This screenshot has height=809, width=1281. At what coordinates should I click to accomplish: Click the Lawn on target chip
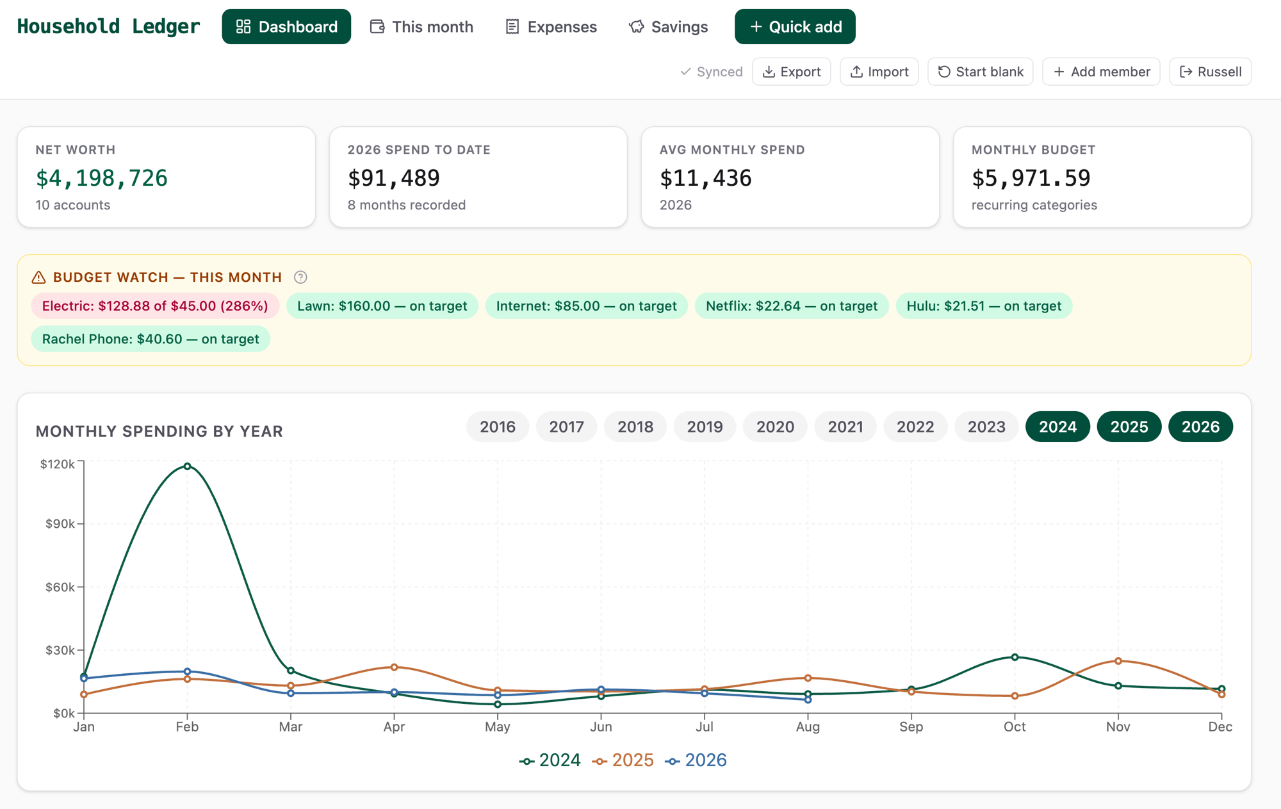click(382, 306)
